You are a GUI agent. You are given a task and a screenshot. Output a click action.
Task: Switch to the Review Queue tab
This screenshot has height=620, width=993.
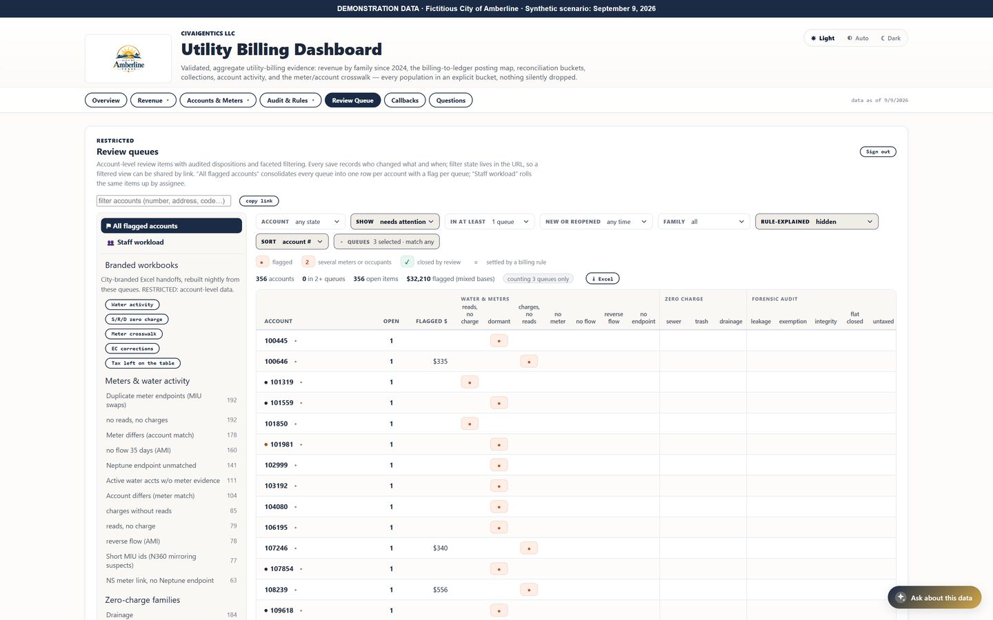click(x=352, y=101)
